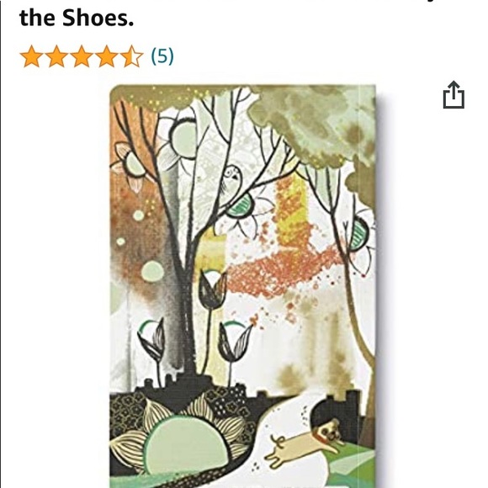Screen dimensions: 488x488
Task: Click the second orange rating star
Action: coord(56,56)
